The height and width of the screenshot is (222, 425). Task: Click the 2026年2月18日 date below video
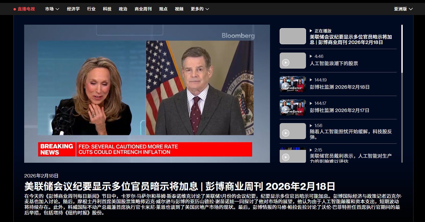(41, 176)
